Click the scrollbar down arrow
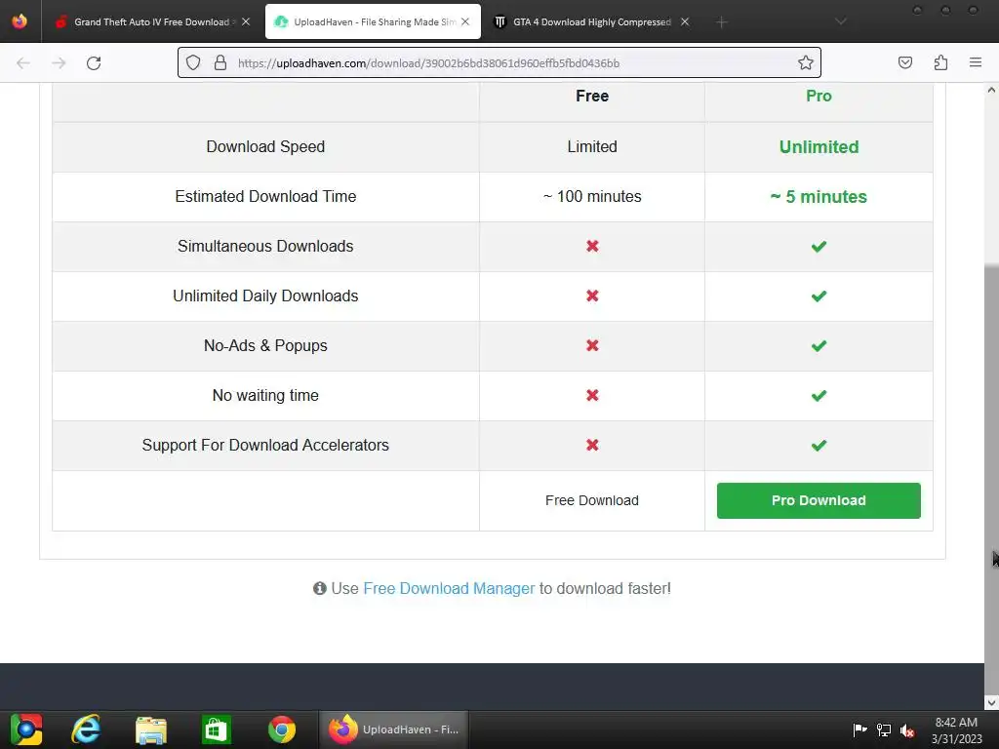The height and width of the screenshot is (749, 999). point(991,702)
